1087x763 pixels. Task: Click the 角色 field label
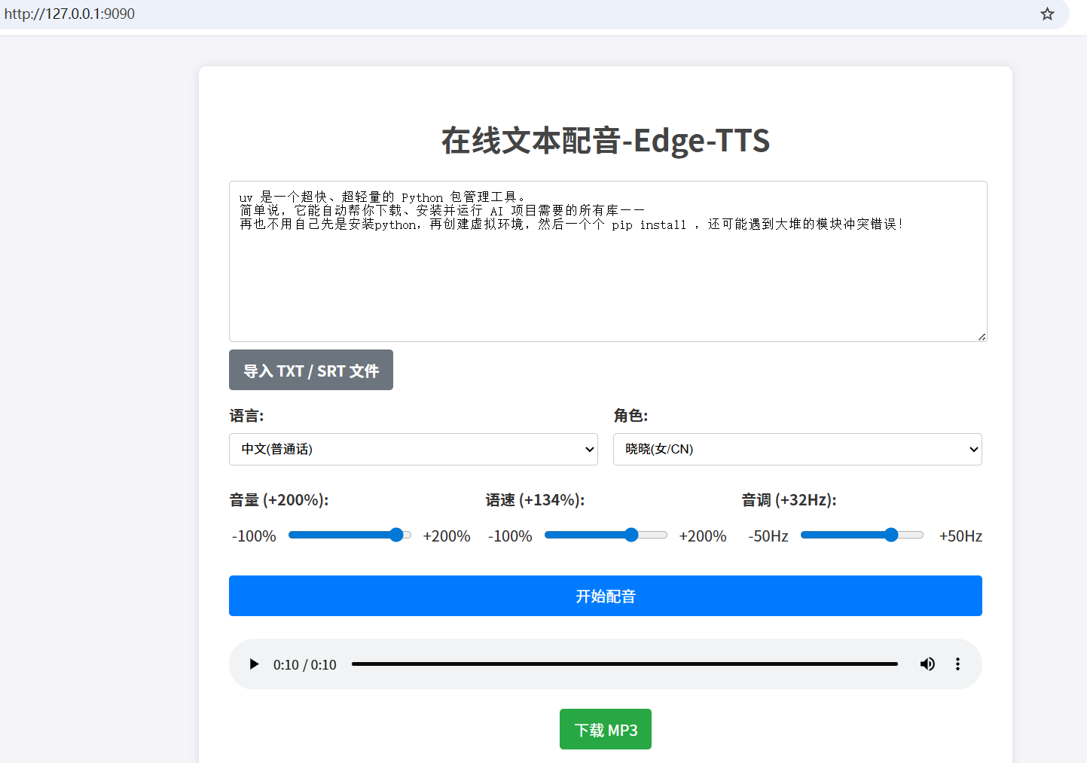pyautogui.click(x=630, y=416)
